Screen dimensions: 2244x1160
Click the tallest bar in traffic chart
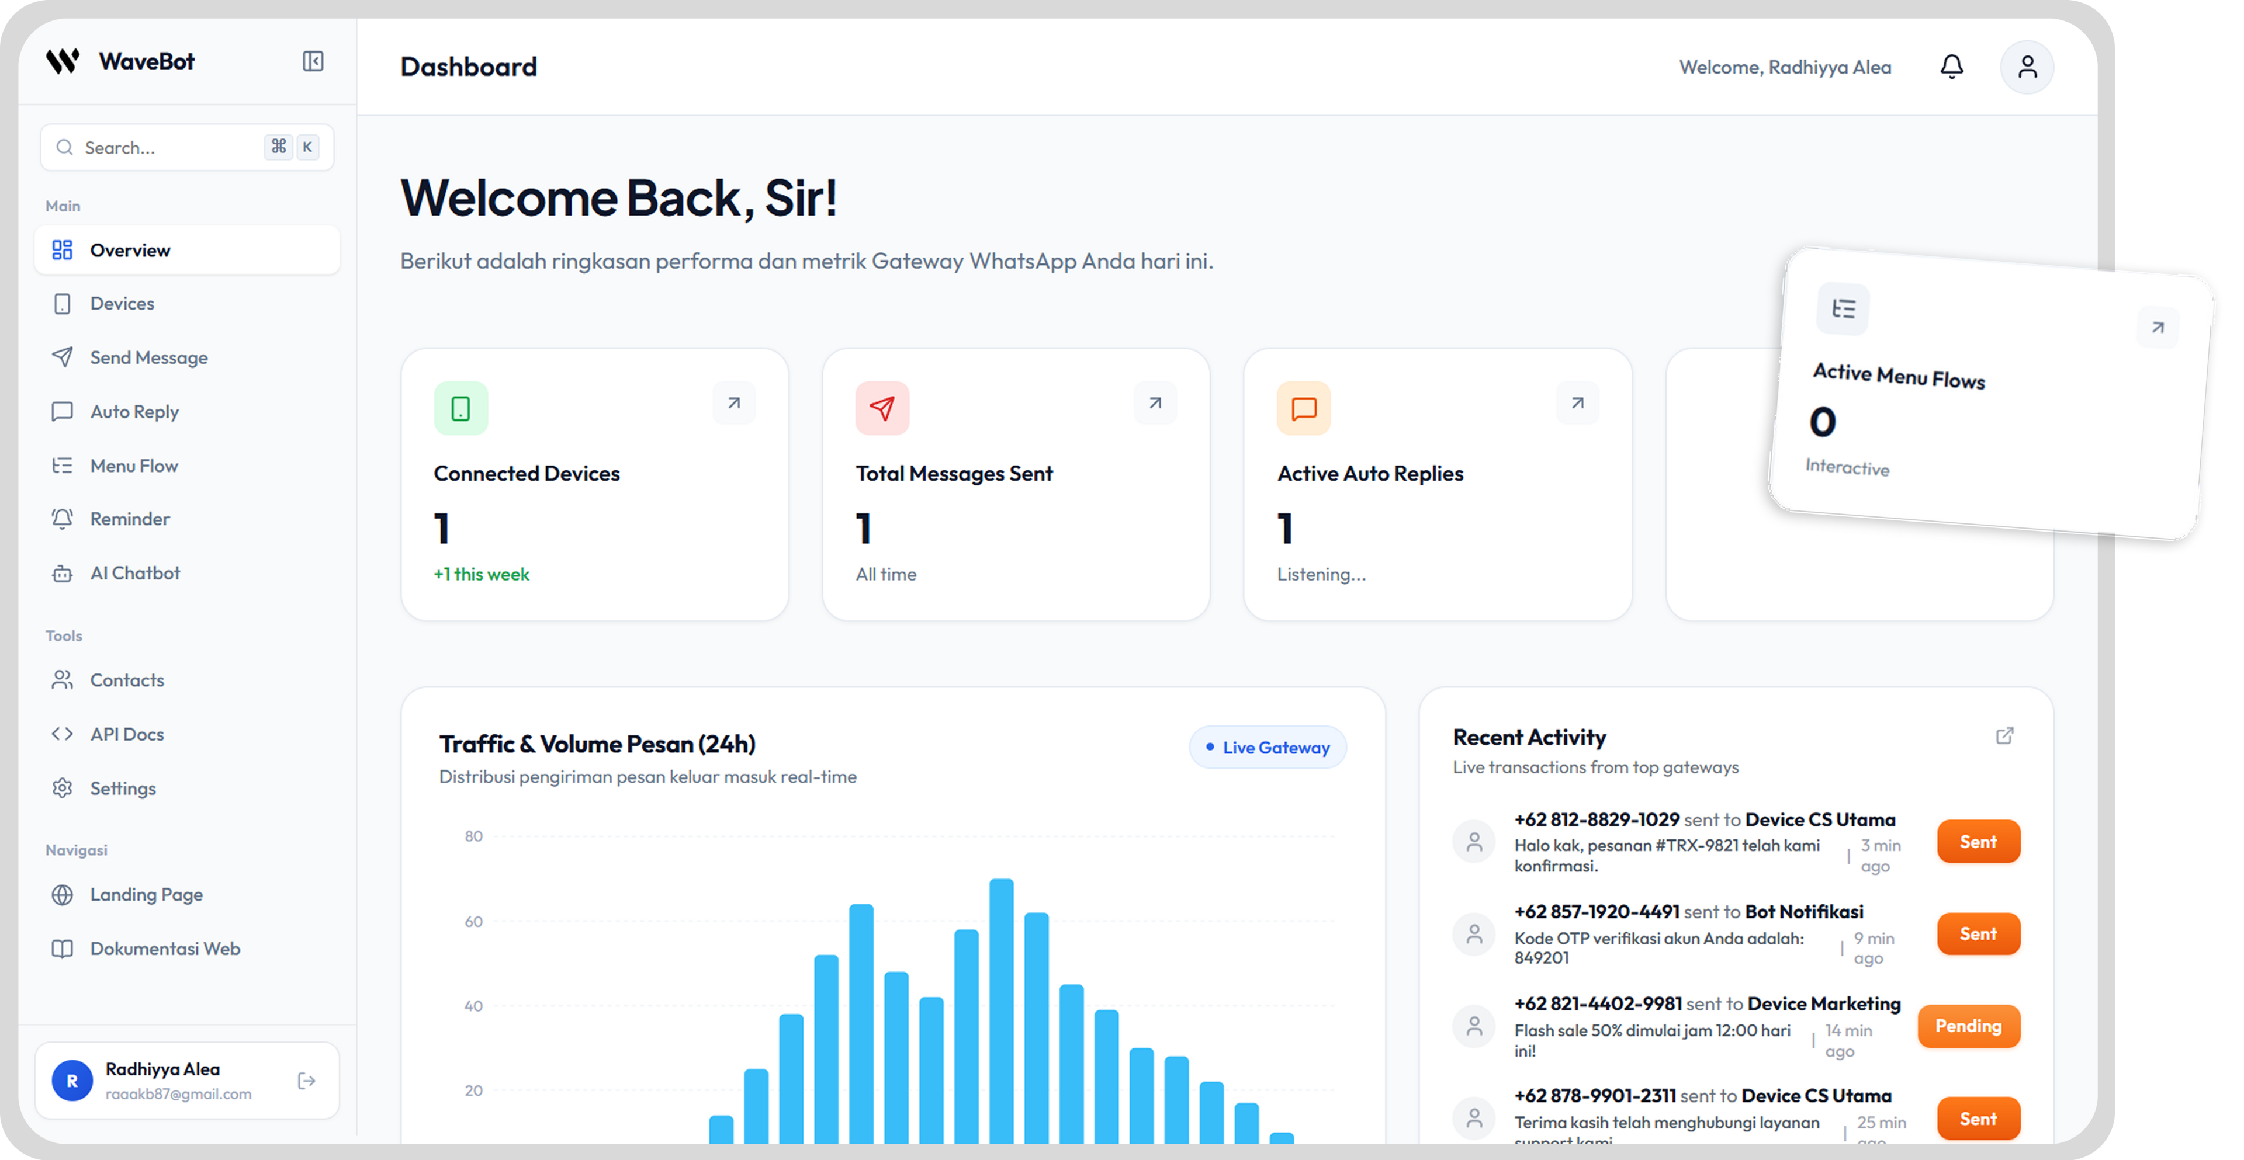(x=1001, y=1010)
